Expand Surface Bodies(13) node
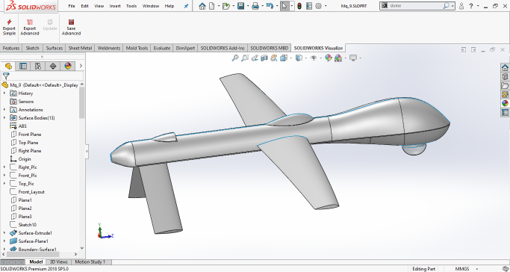This screenshot has width=510, height=272. pos(4,118)
